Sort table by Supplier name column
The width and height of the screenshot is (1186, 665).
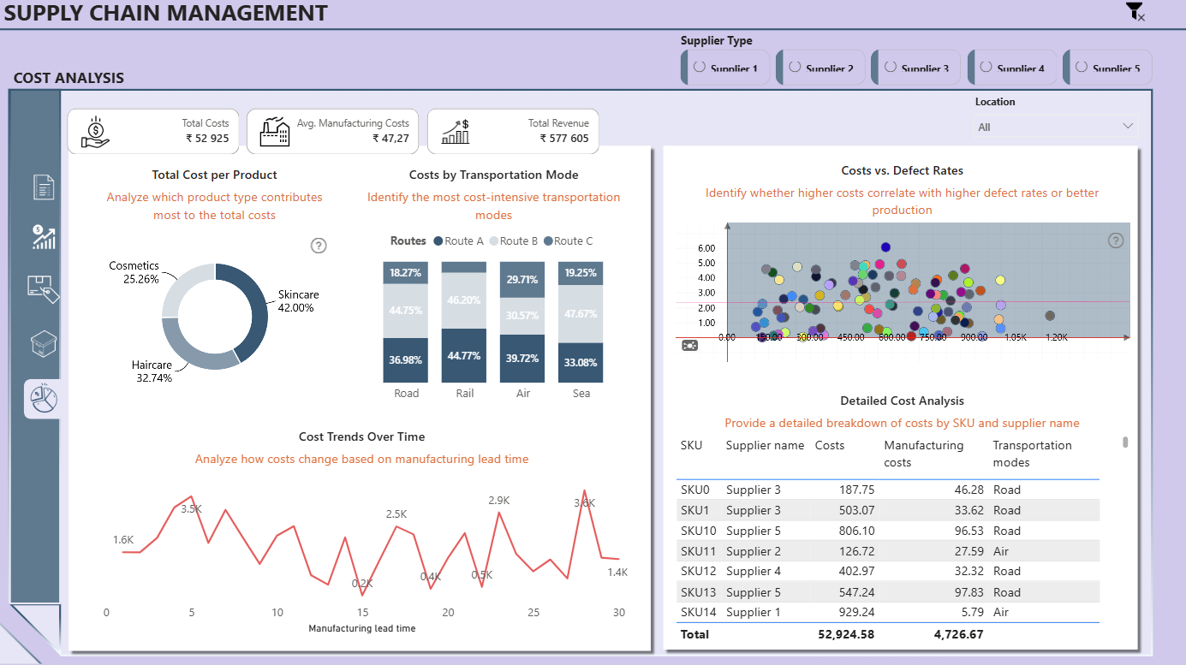point(765,445)
